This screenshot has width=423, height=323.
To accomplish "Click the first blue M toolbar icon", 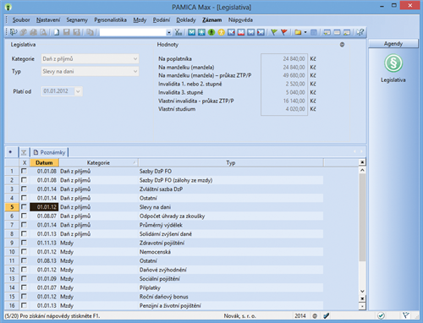I will [192, 32].
